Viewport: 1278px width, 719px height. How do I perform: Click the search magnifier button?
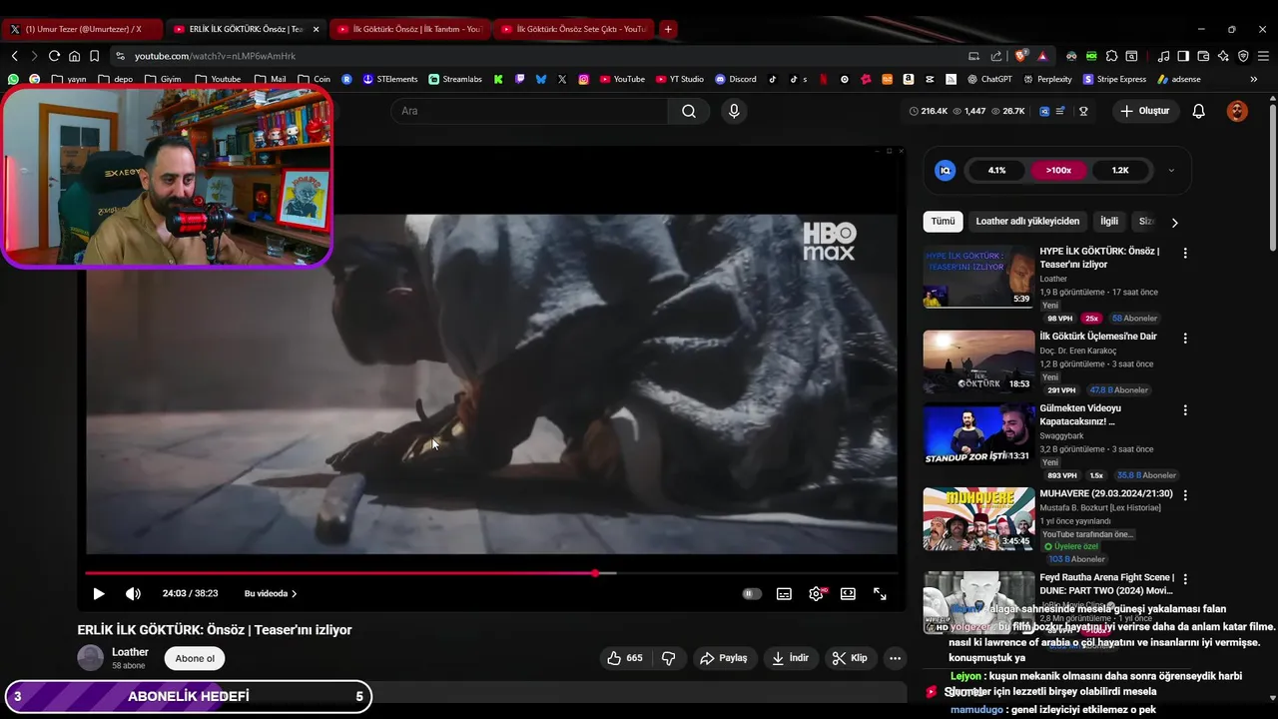tap(689, 111)
